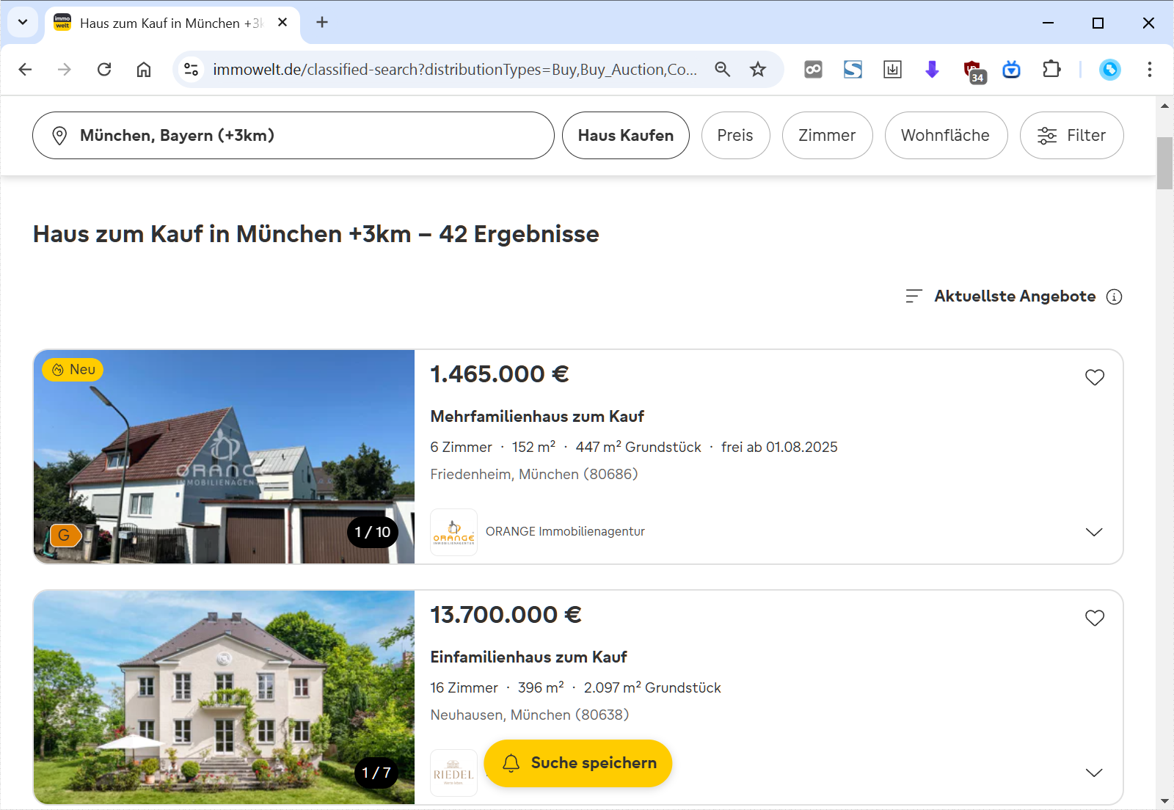1174x810 pixels.
Task: Open the Preis filter dropdown
Action: pyautogui.click(x=735, y=136)
